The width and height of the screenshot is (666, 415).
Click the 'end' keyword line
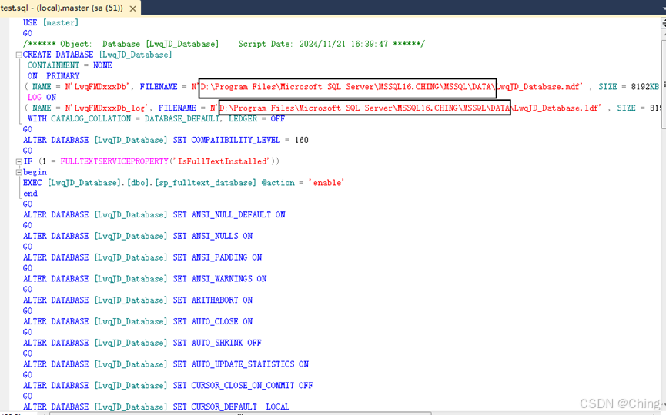30,194
